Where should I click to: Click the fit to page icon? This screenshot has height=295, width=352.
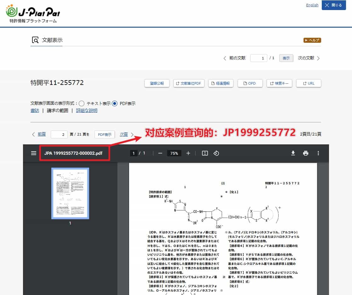point(205,153)
